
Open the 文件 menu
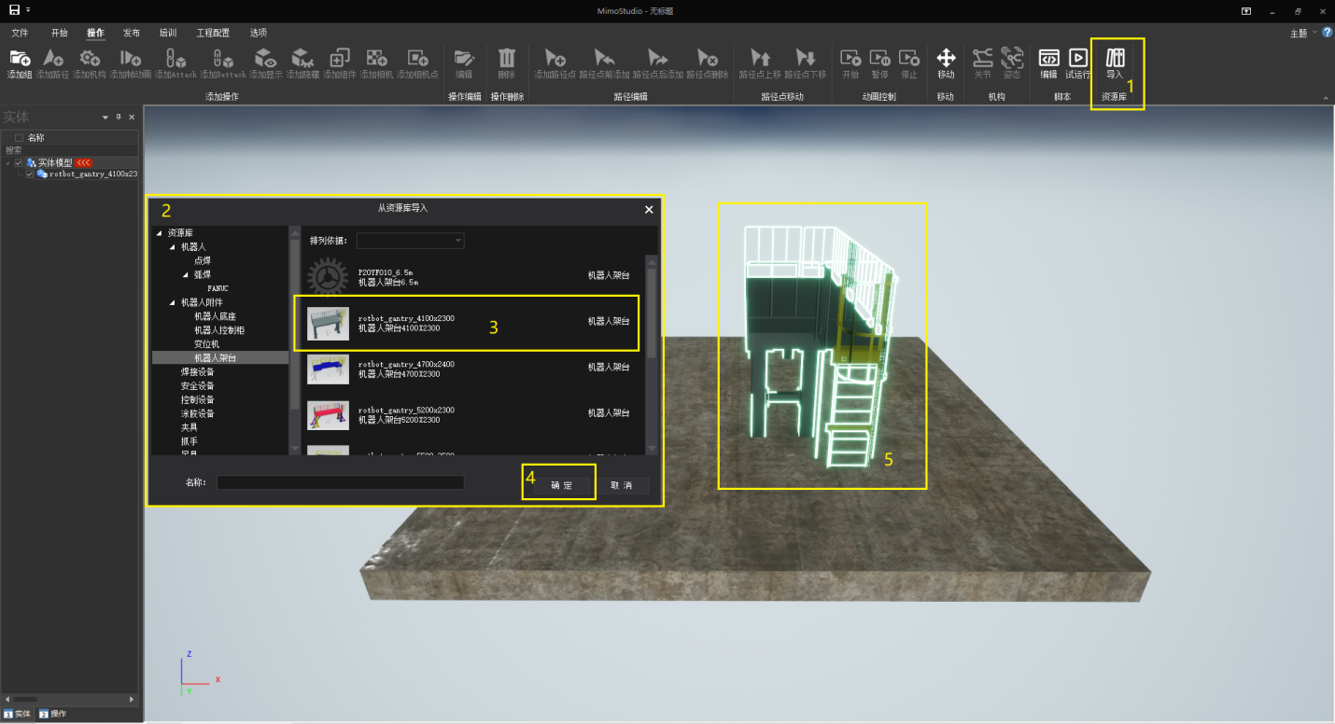click(x=20, y=33)
